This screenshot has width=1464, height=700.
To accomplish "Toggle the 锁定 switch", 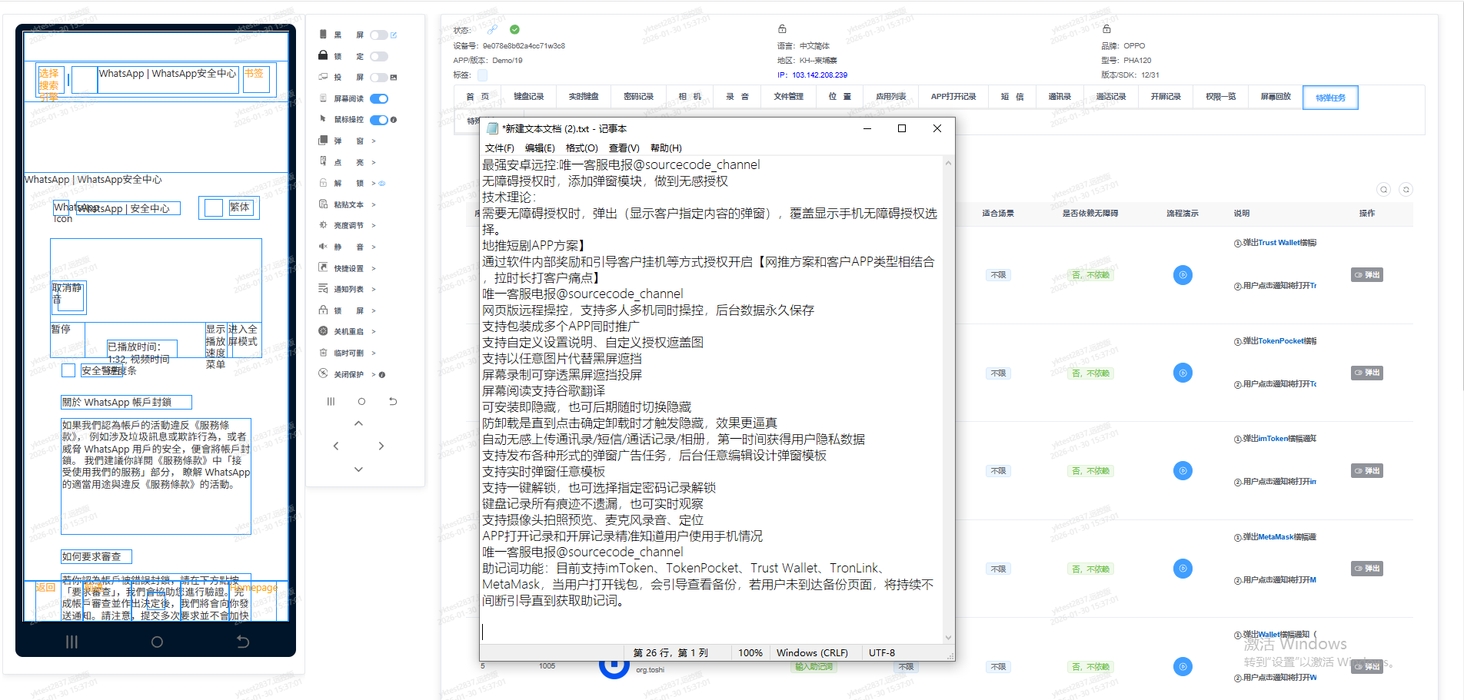I will 378,57.
